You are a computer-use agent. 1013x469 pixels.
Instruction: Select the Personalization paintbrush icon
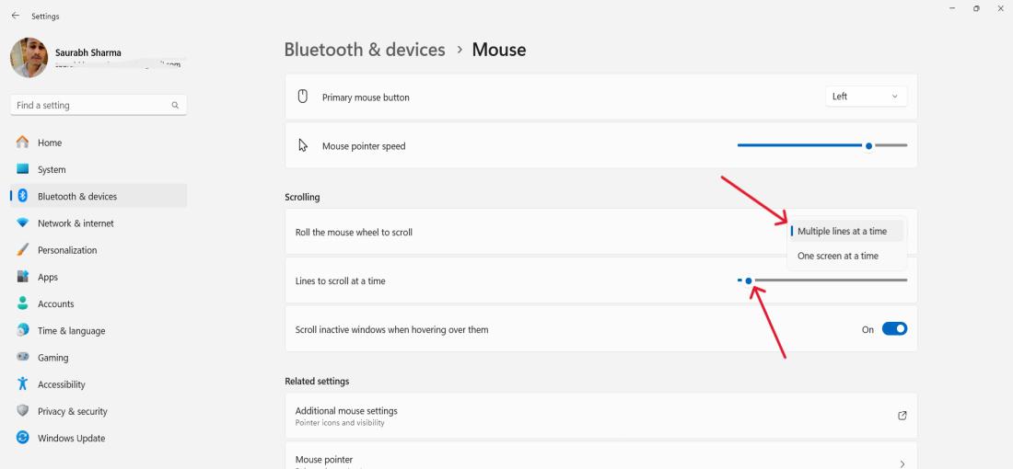23,250
